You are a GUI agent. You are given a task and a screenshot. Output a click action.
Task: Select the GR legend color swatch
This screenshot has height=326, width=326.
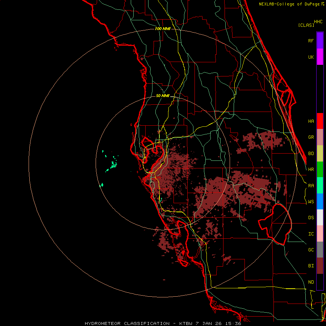tap(320, 137)
